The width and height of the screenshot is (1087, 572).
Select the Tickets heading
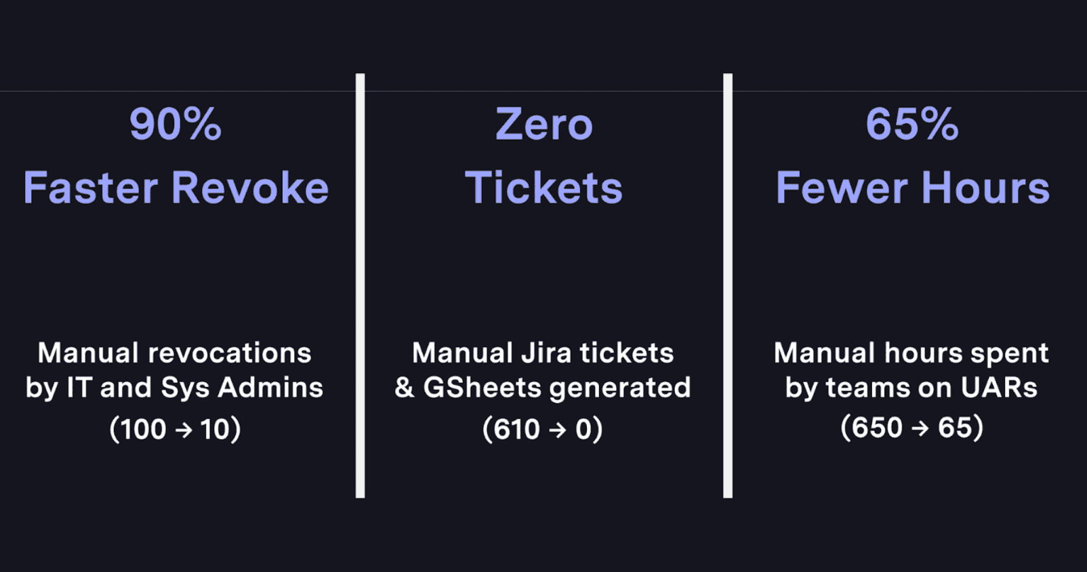pyautogui.click(x=543, y=188)
